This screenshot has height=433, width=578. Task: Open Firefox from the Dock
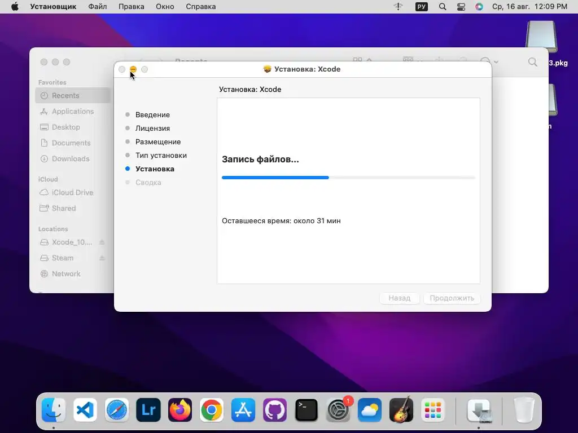[x=180, y=410]
